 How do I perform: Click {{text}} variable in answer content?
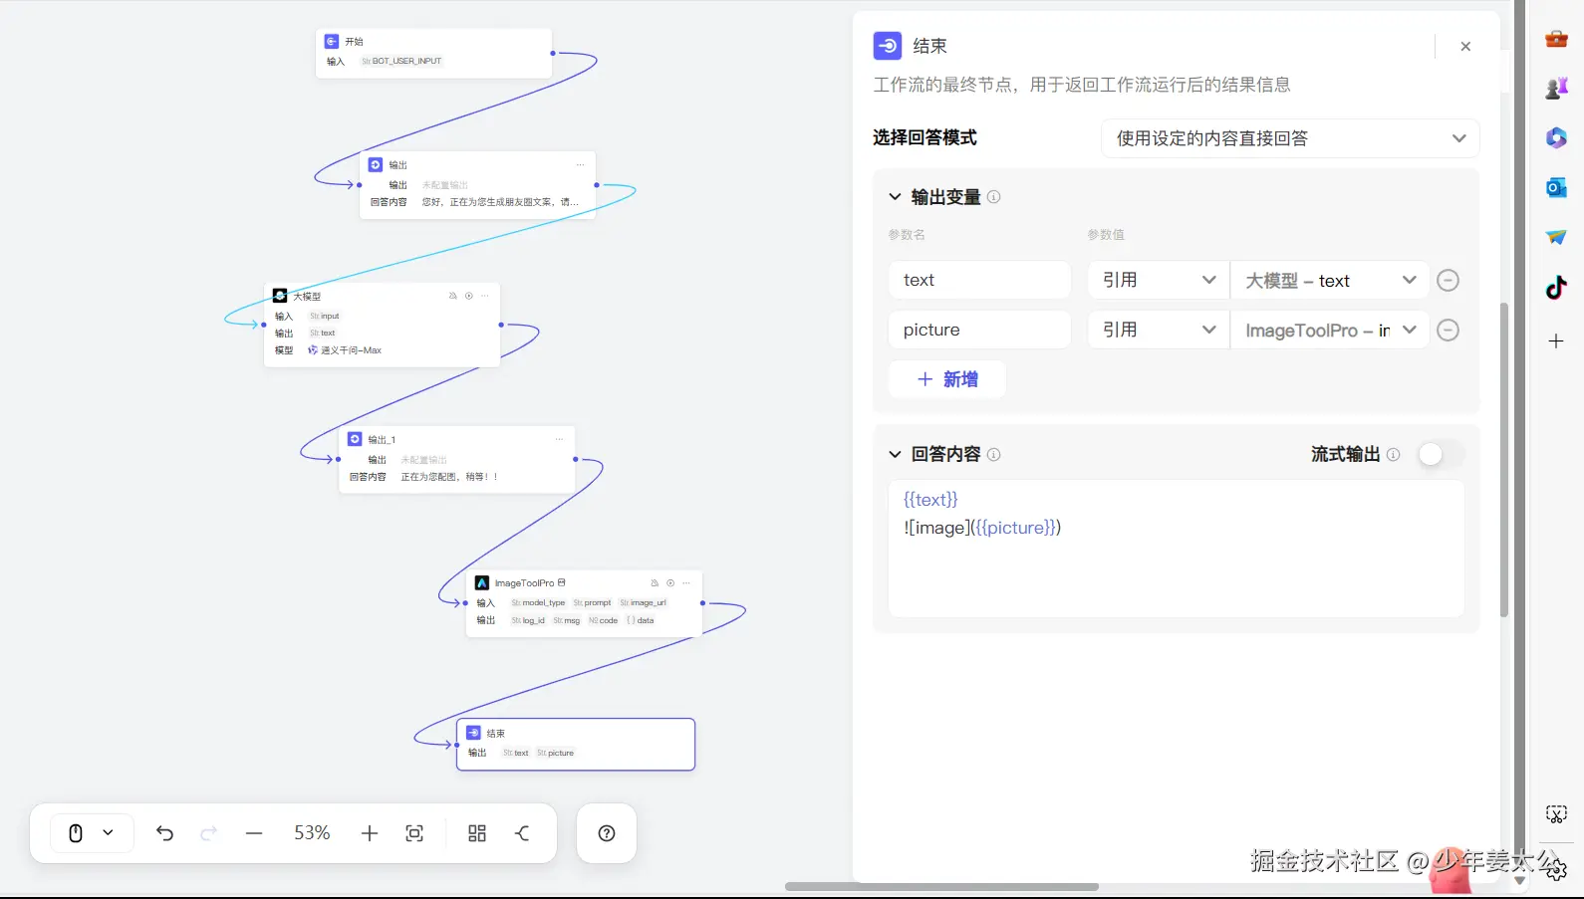coord(930,500)
